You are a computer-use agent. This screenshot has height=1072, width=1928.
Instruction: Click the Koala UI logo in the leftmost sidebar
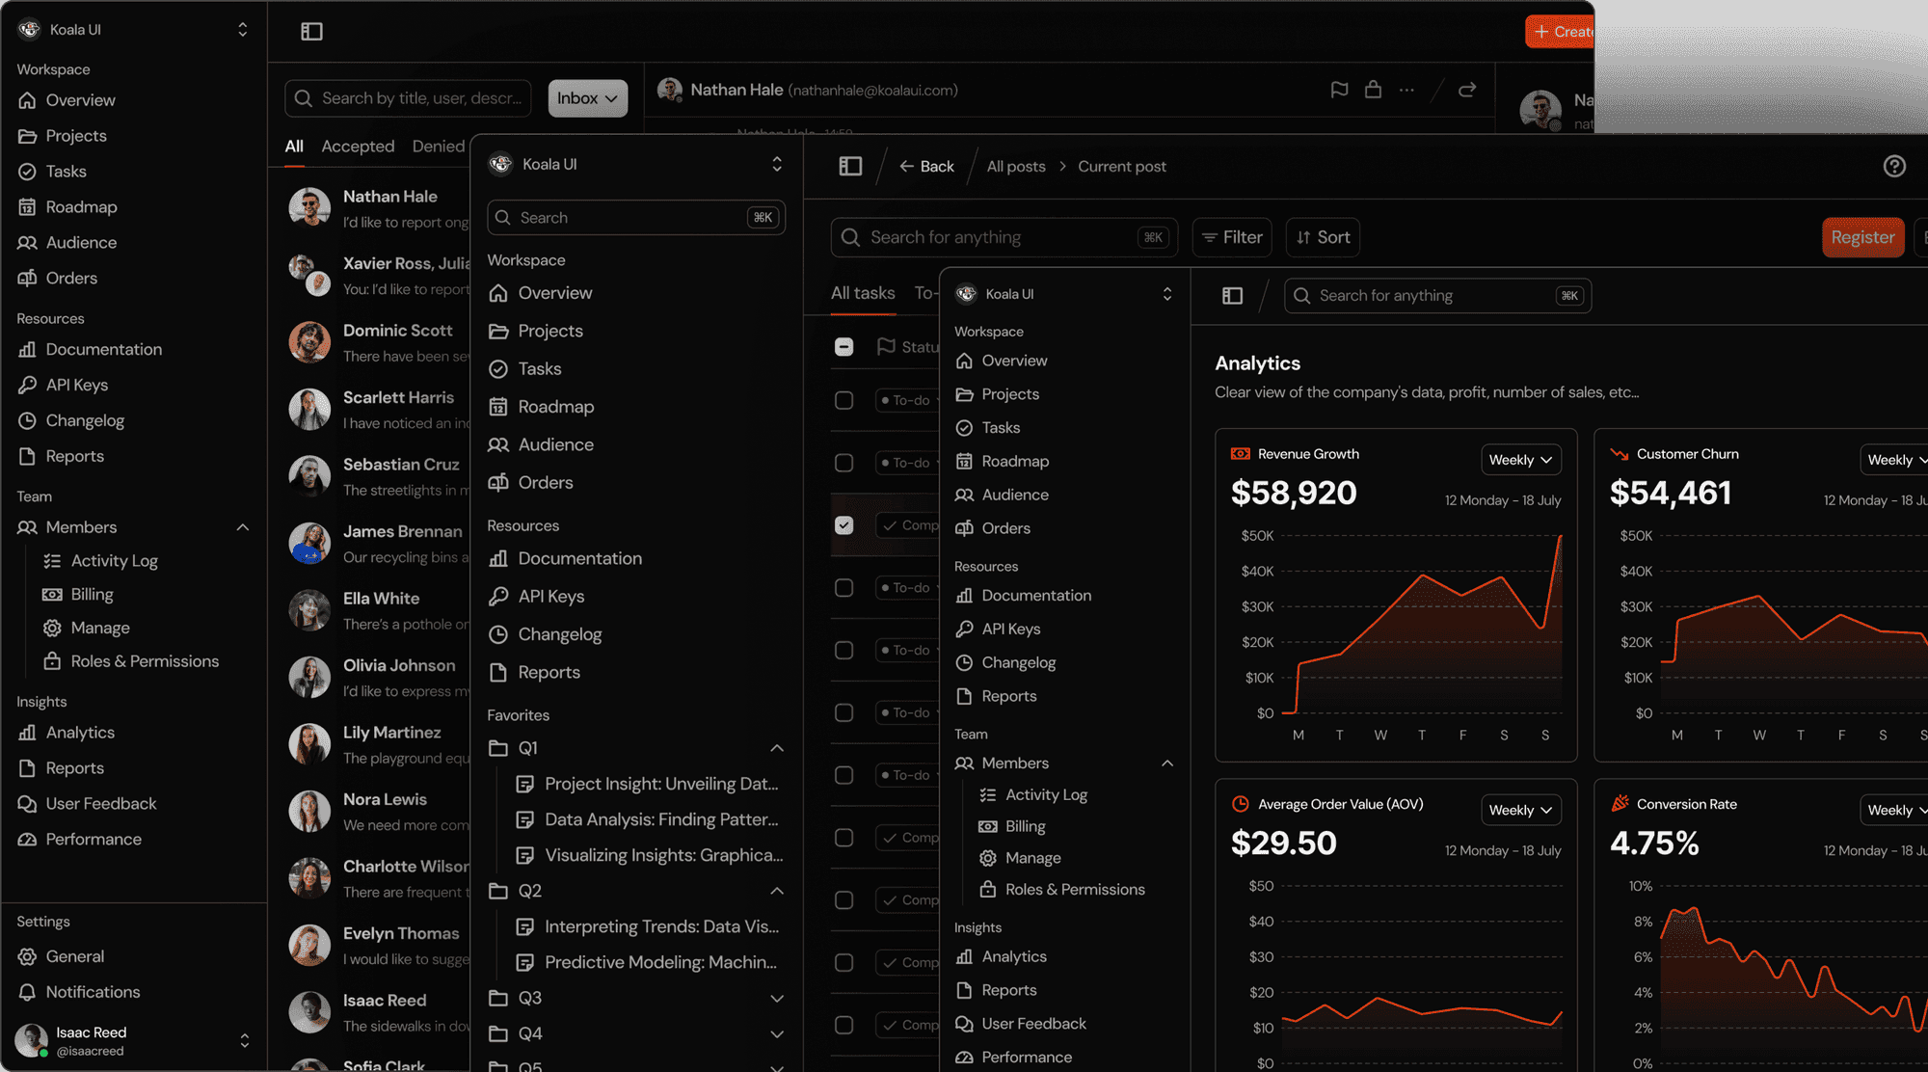pyautogui.click(x=29, y=29)
